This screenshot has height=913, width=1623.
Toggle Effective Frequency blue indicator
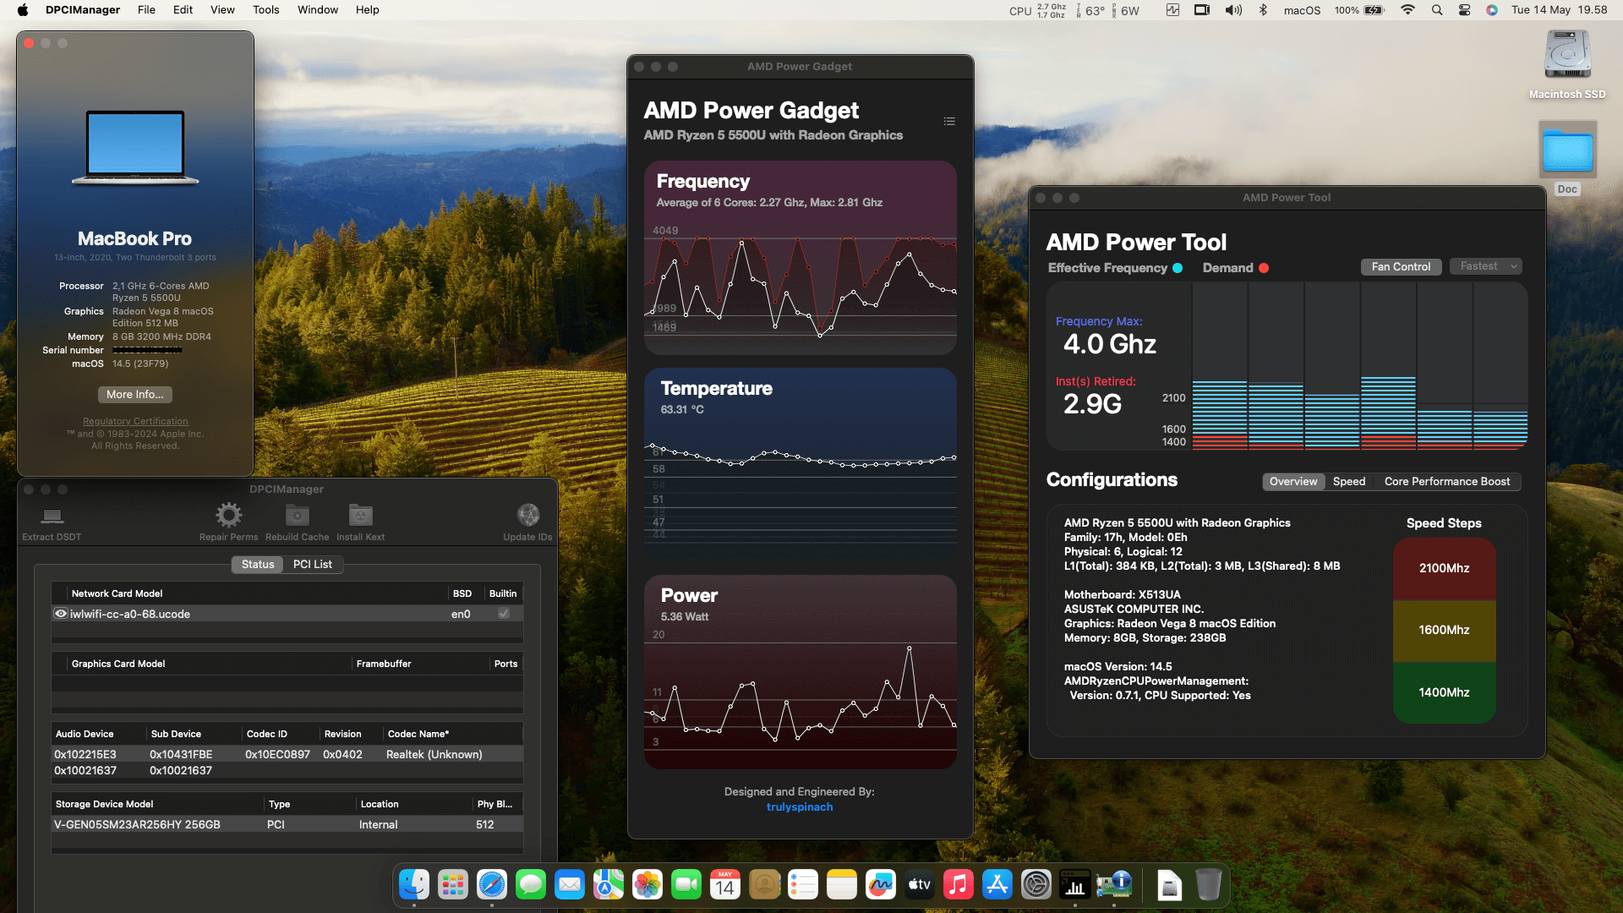click(1178, 268)
